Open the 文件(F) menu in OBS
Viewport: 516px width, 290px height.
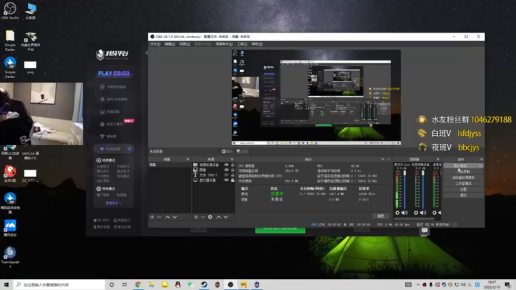[x=155, y=44]
